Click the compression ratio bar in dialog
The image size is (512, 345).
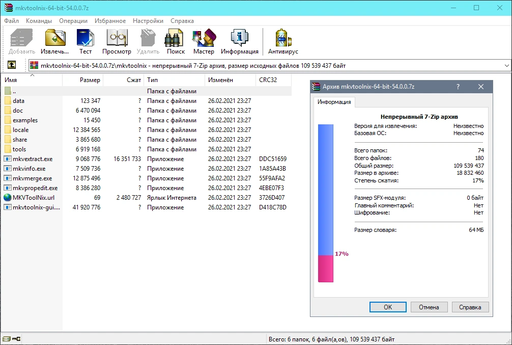[x=326, y=203]
